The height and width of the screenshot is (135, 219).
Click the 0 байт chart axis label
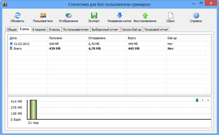16,120
